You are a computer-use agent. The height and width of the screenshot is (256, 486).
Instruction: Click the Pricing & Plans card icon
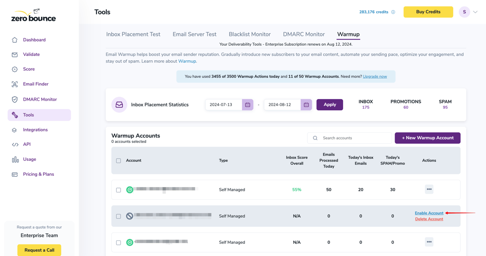[x=15, y=174]
